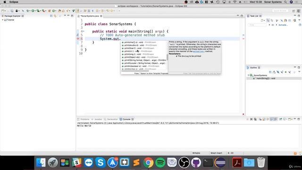
Task: Click the Hello World console output
Action: point(84,126)
